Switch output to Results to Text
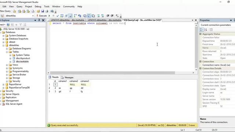Viewport: 235px width, 132px height. tap(85, 16)
